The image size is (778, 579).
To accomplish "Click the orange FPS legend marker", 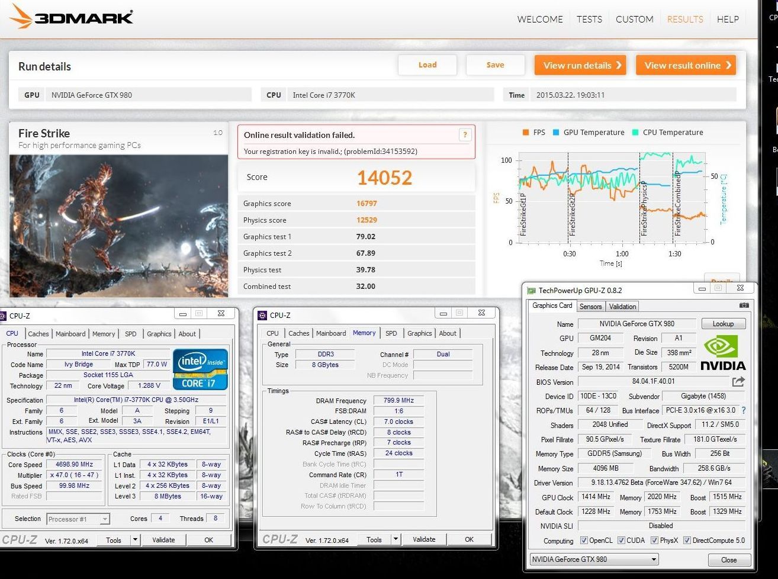I will tap(525, 132).
